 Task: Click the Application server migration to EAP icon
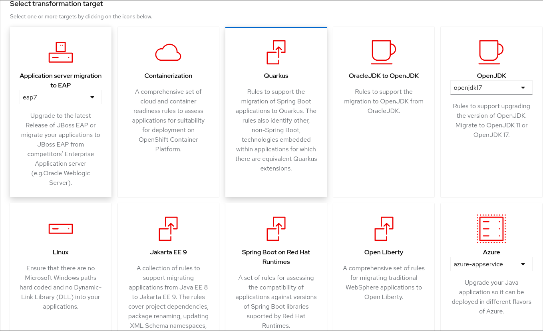(61, 52)
